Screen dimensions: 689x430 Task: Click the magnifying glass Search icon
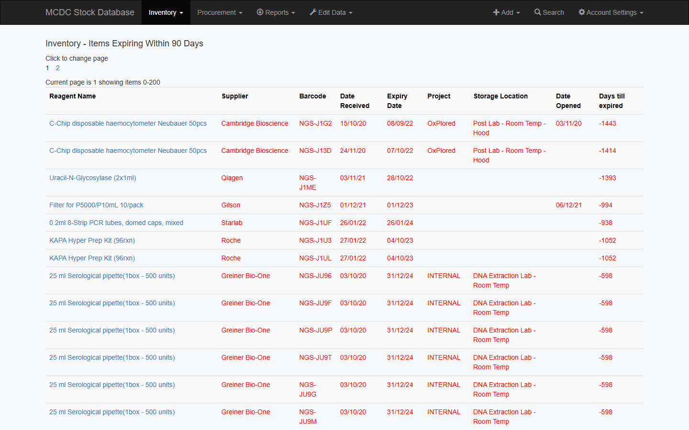coord(537,12)
